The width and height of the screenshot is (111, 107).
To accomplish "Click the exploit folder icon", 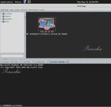I will coord(3,16).
